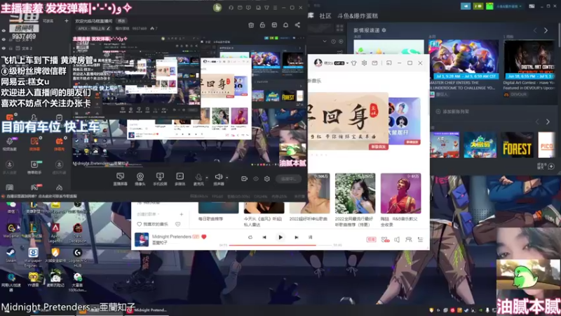561x316 pixels.
Task: Expand Steam library filter chevron
Action: tap(325, 41)
